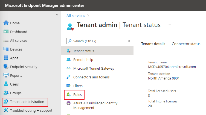The image size is (206, 115).
Task: Click the Connectors and tokens plug icon
Action: point(68,77)
